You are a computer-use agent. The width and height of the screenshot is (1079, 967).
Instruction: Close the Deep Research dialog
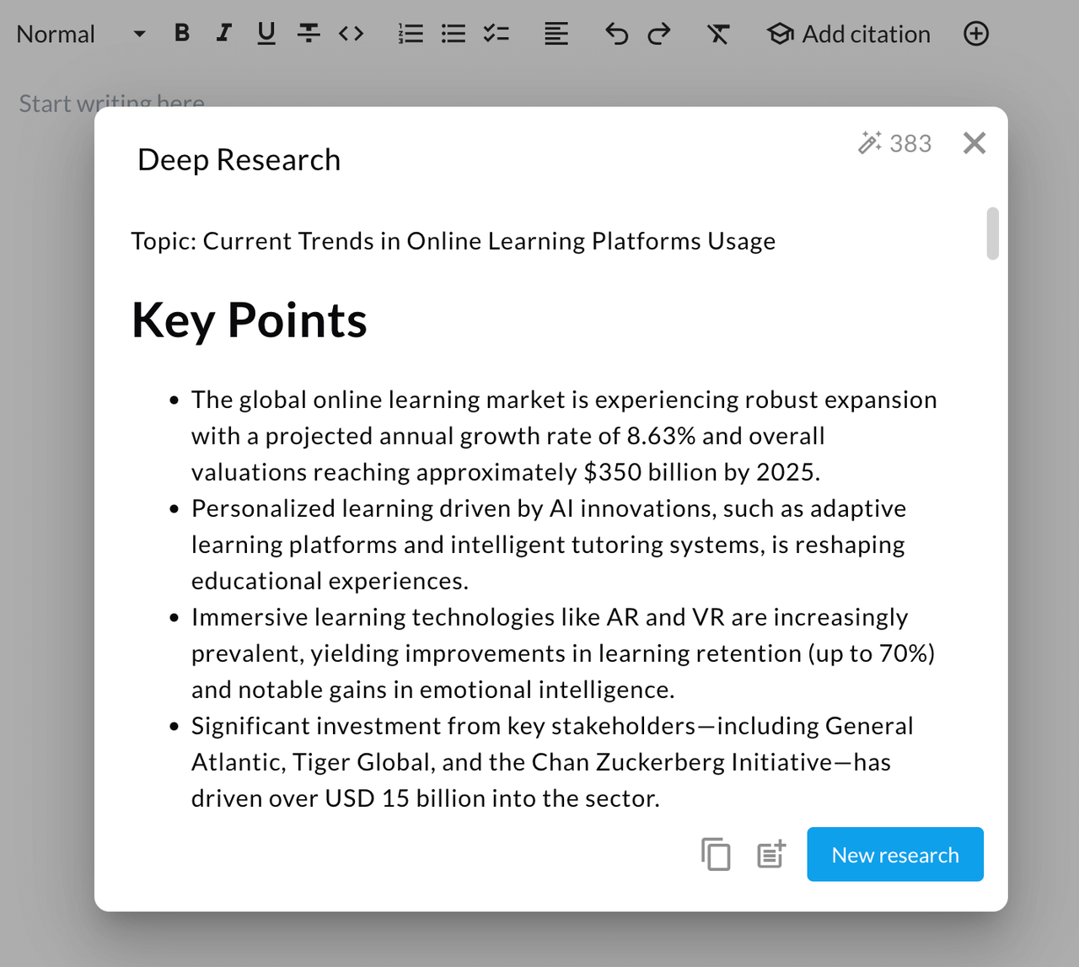click(x=974, y=143)
